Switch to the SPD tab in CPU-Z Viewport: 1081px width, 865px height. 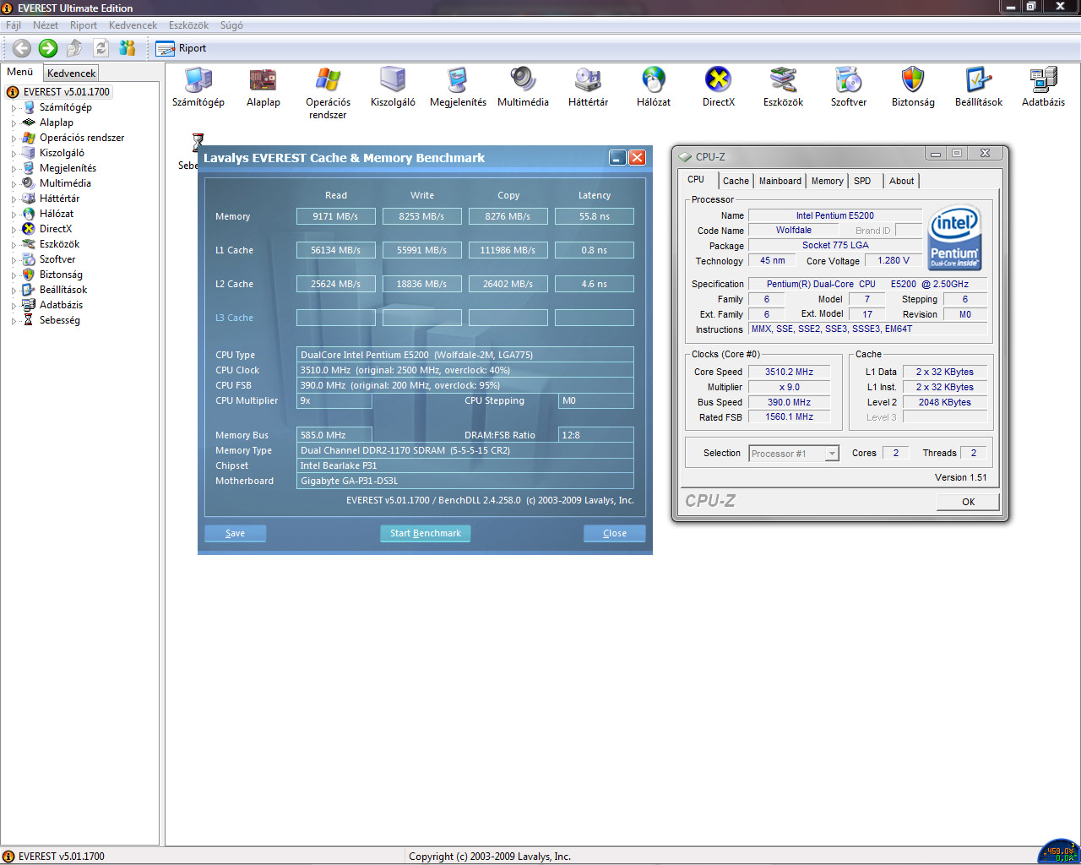coord(862,181)
